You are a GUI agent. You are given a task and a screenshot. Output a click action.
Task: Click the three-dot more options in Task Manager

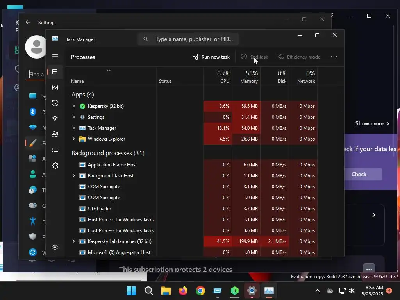(x=334, y=57)
